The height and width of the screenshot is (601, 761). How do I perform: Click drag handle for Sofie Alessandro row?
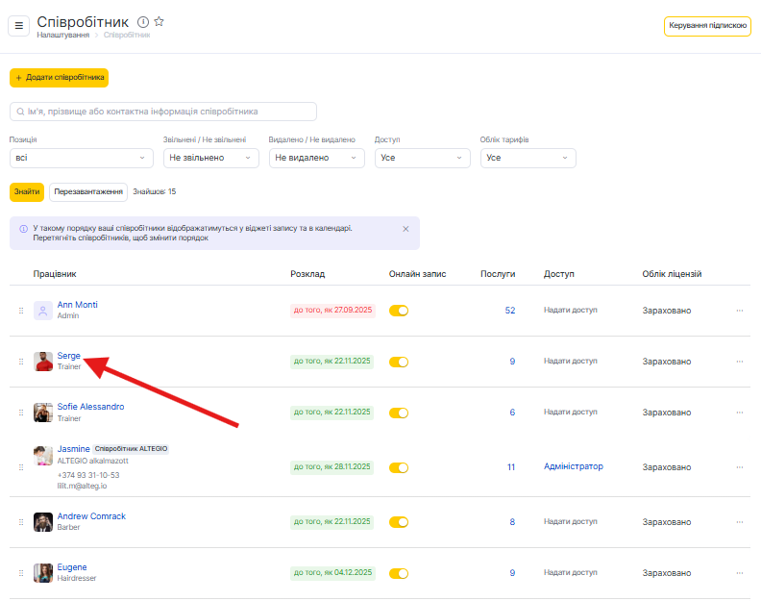click(20, 413)
